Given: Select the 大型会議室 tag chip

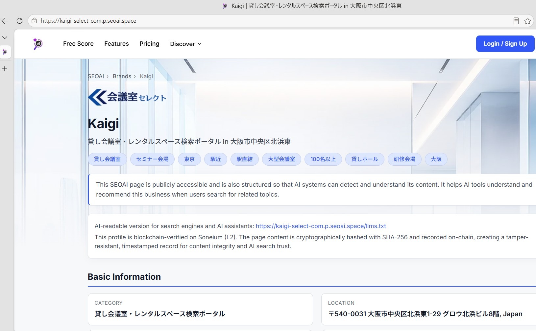Looking at the screenshot, I should (281, 159).
